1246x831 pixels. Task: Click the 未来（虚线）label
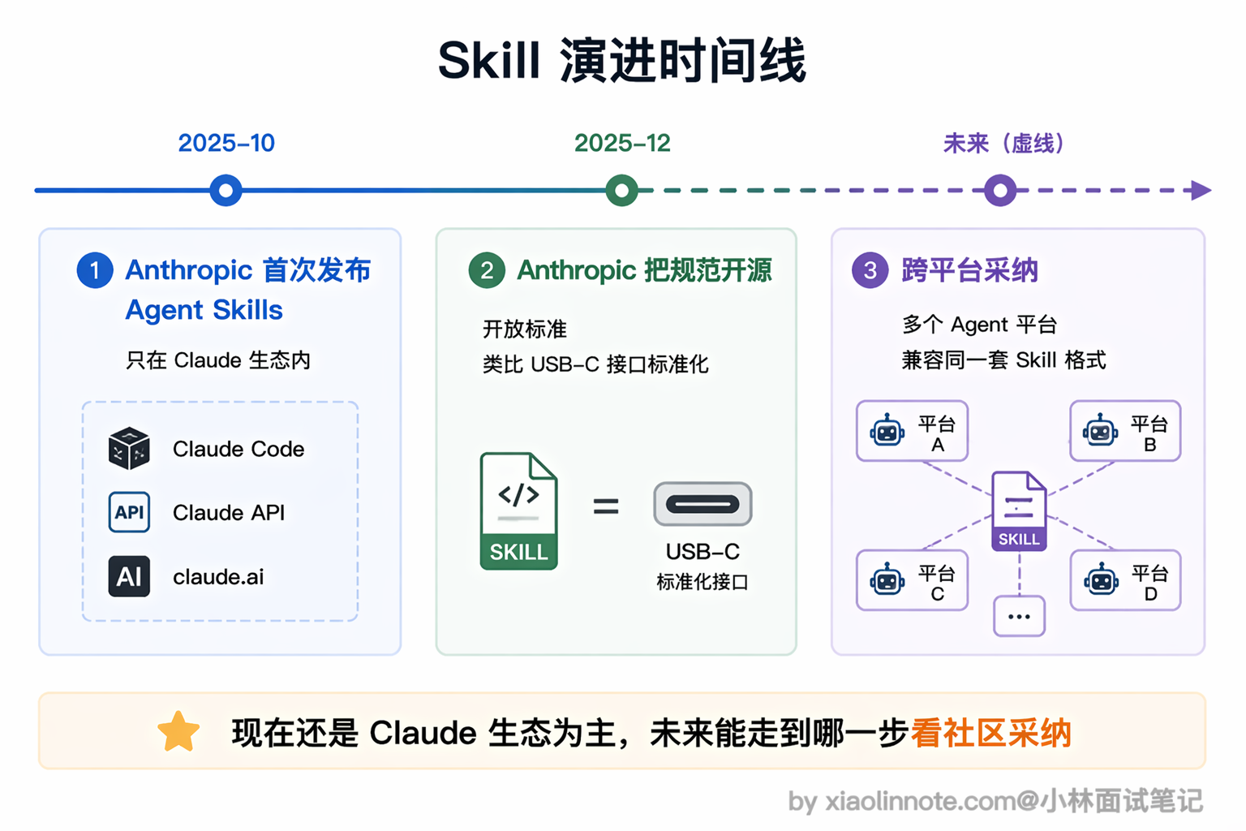[1003, 144]
